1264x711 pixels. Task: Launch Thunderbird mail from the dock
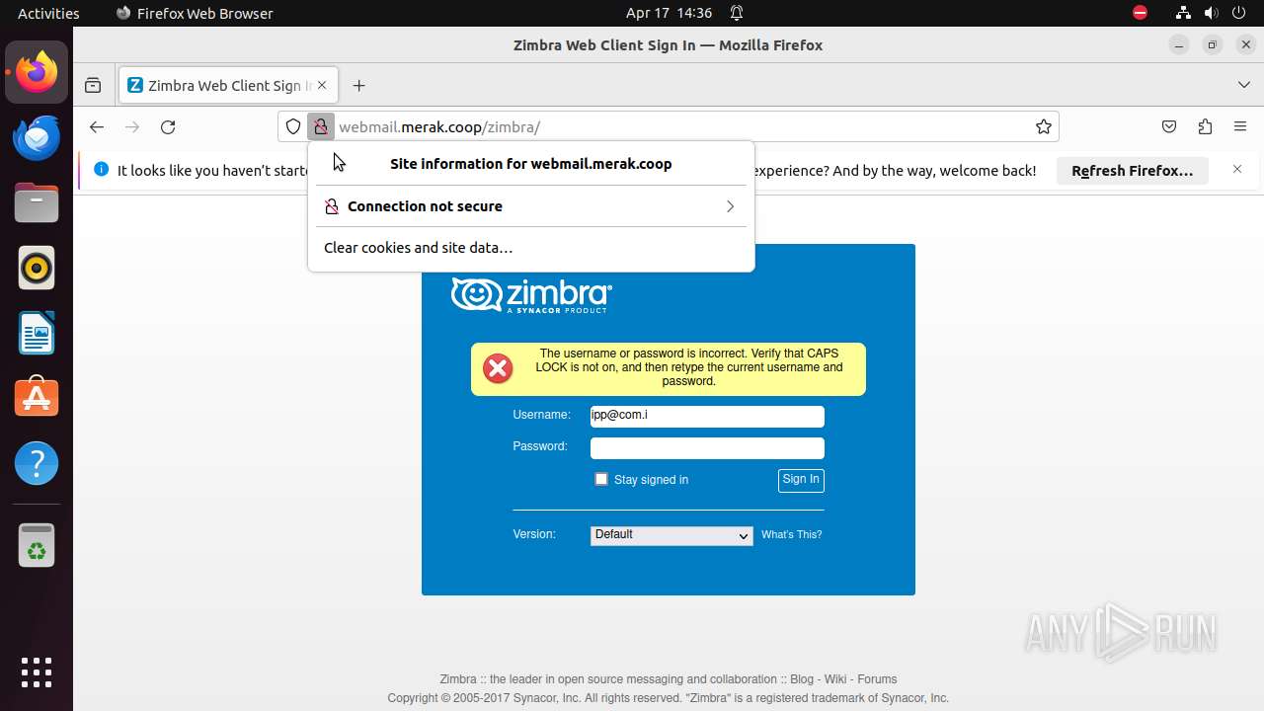click(37, 137)
